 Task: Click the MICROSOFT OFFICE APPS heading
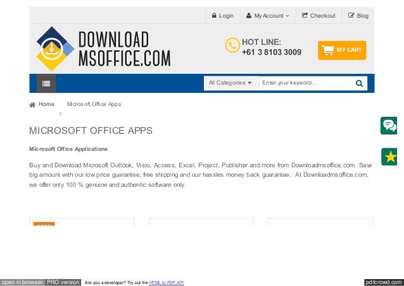91,131
